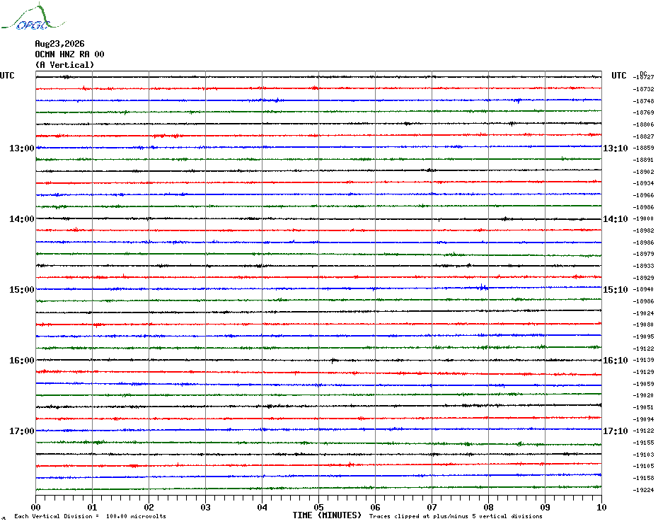This screenshot has width=658, height=526.
Task: Click the DC offset value -19024
Action: coord(643,313)
